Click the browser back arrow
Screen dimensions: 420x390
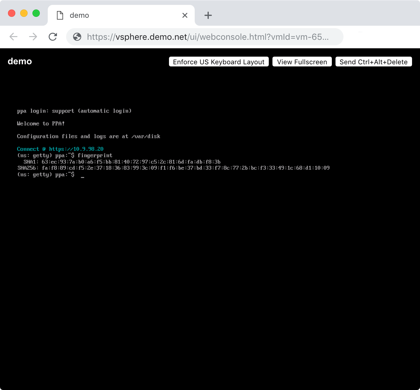pos(13,37)
